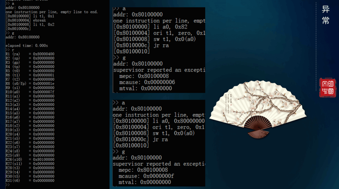Select register row R1 (ra)

coord(30,54)
